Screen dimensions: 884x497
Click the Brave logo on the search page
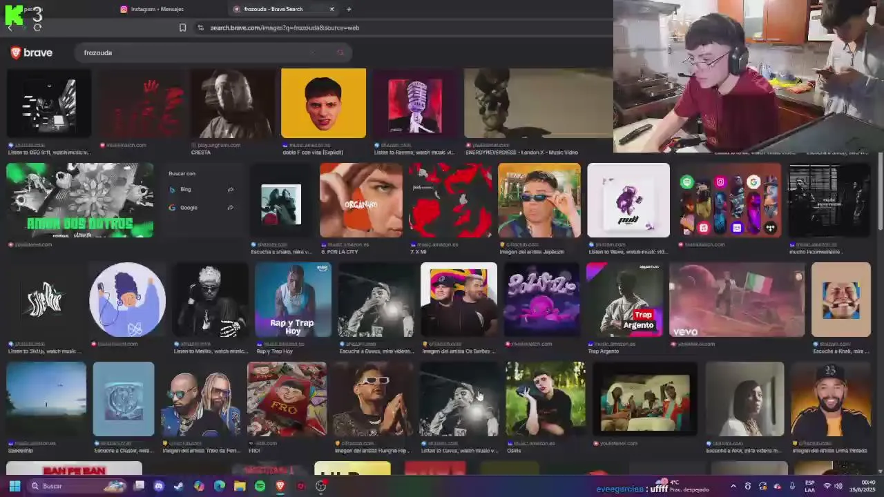point(31,52)
